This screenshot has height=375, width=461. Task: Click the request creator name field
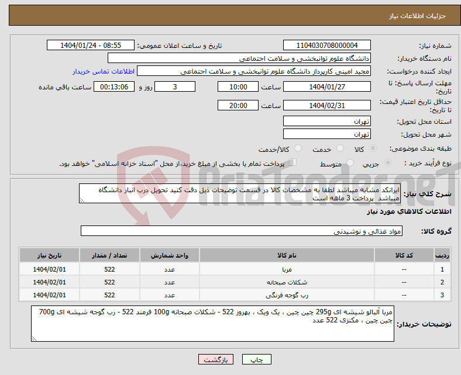254,71
